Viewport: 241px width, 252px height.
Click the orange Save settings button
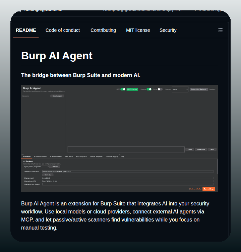[x=209, y=189]
